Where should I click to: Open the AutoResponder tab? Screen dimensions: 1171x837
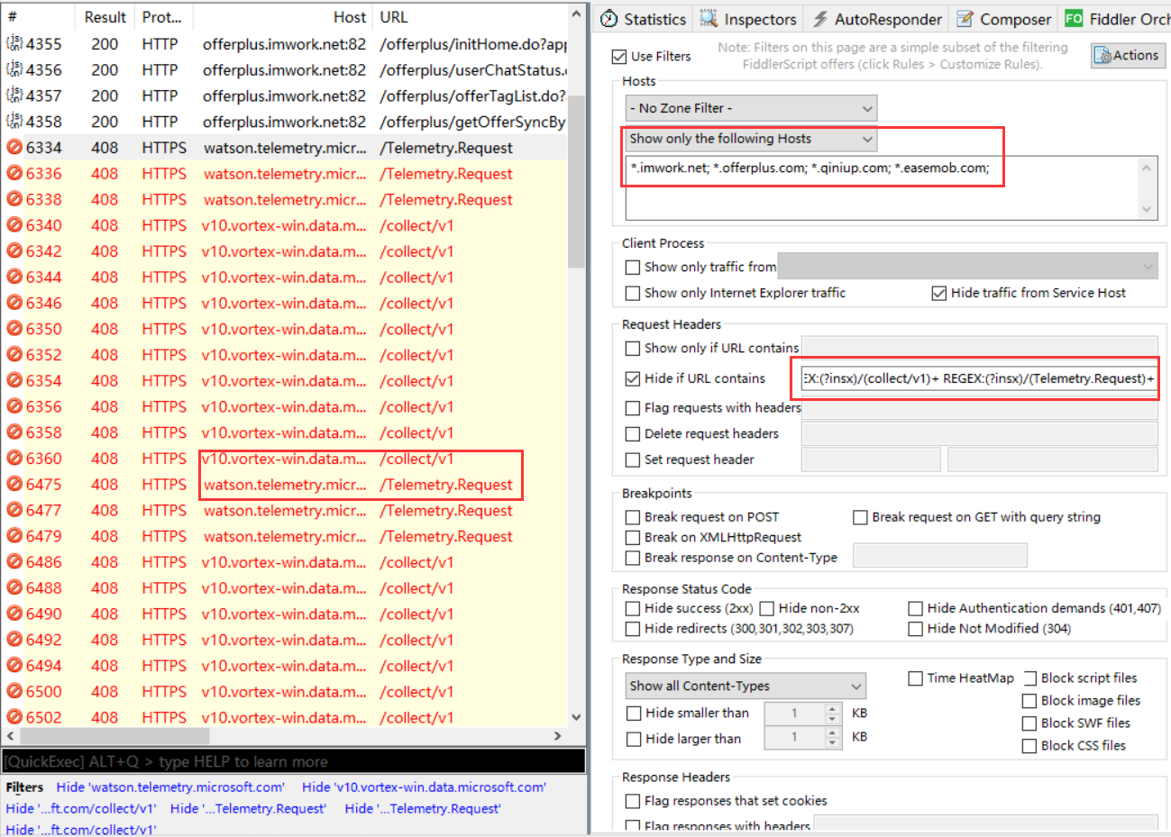click(x=877, y=19)
